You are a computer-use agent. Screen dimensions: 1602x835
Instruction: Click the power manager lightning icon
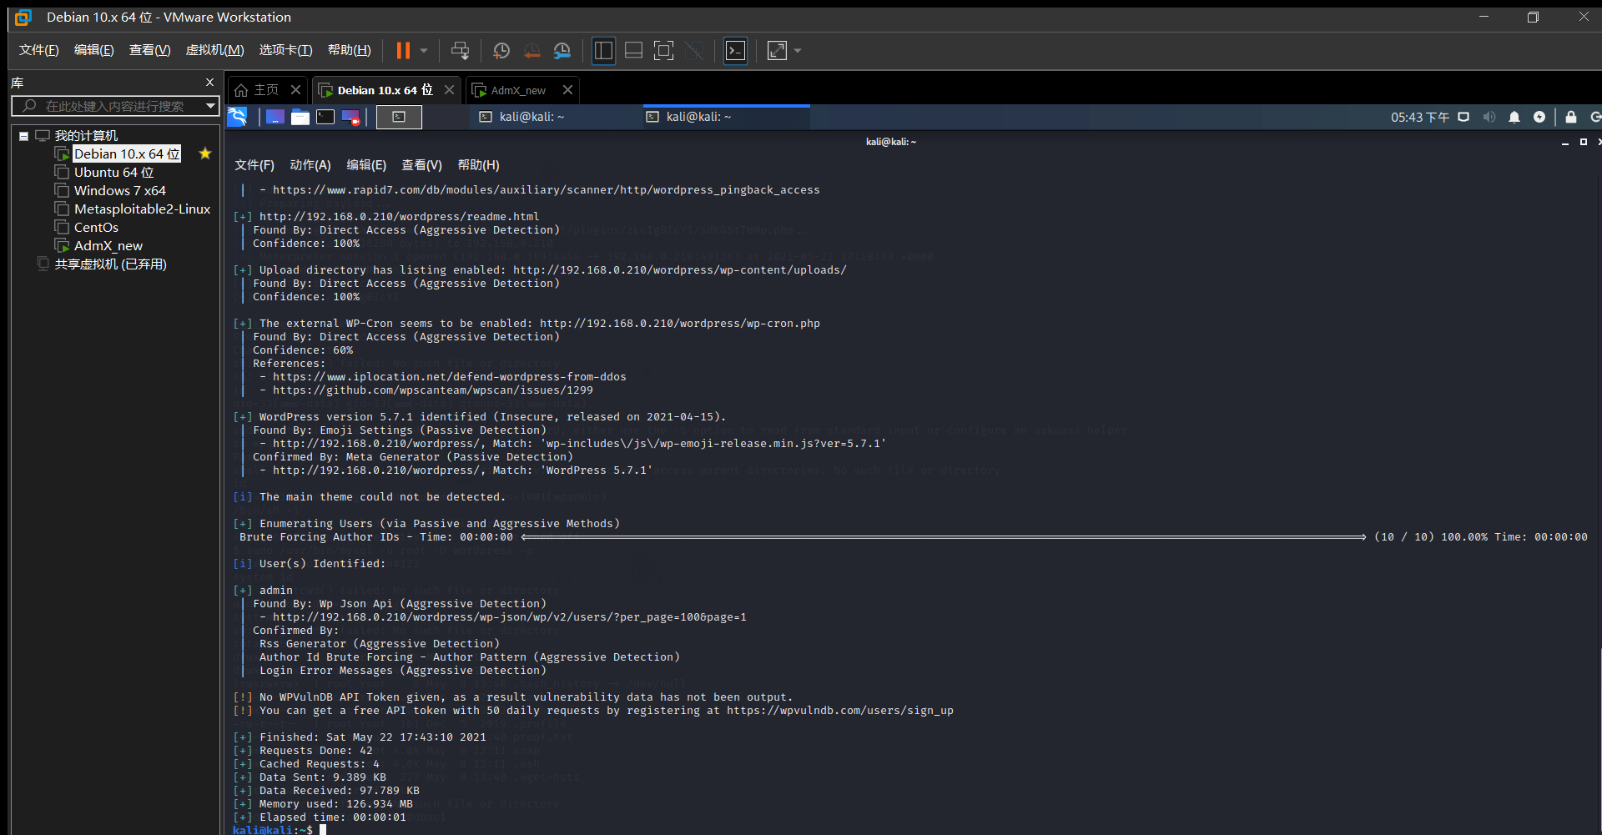pos(1539,117)
